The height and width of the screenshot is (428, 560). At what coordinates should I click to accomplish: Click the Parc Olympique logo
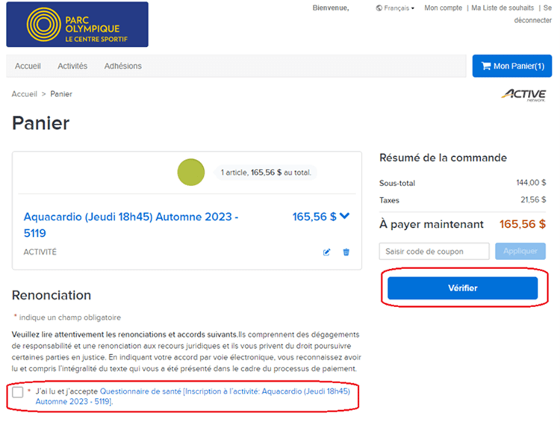[x=77, y=25]
